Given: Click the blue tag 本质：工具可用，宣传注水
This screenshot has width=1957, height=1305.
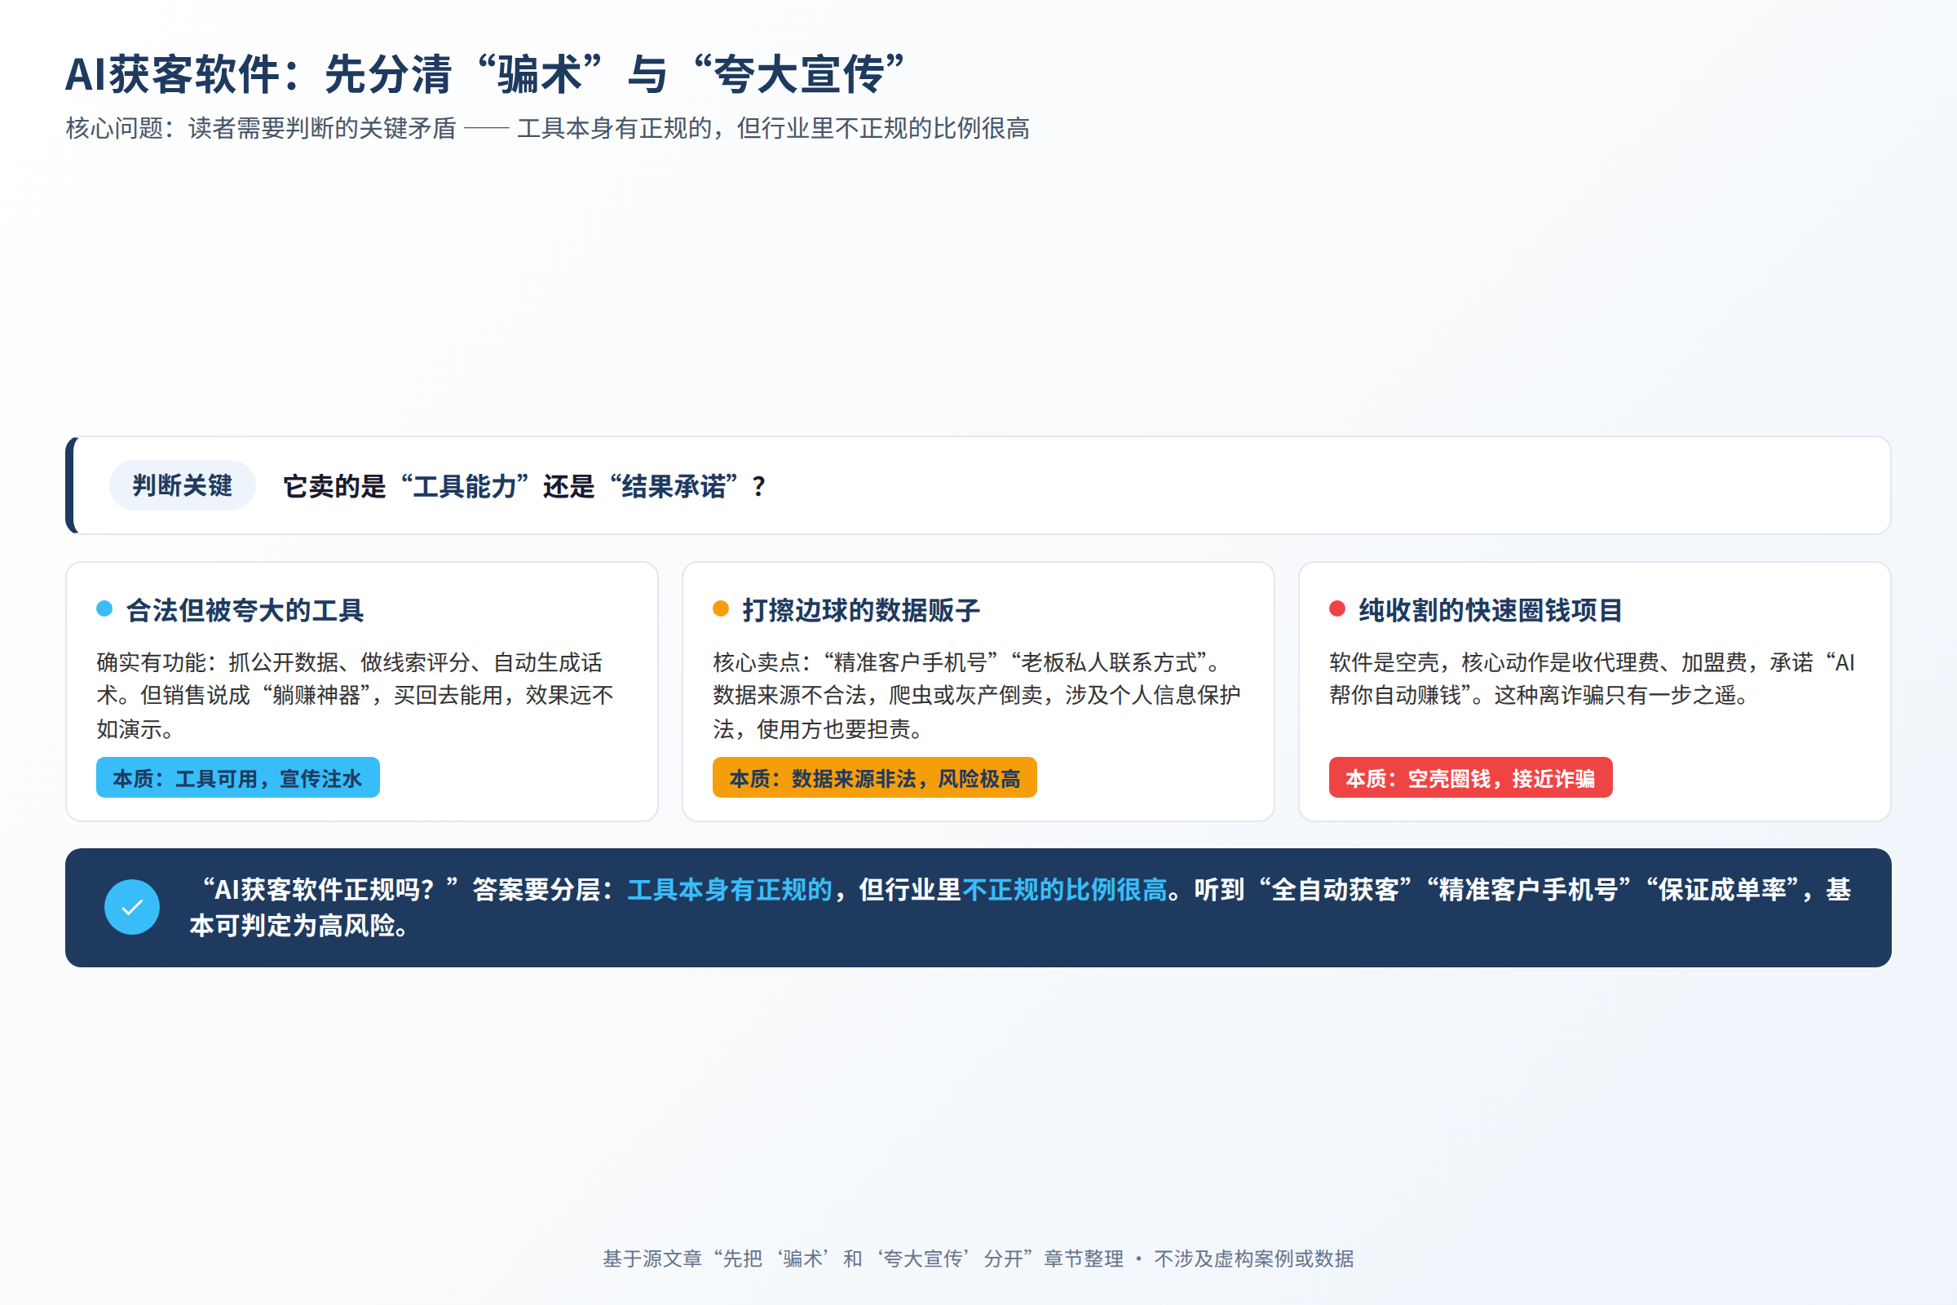Looking at the screenshot, I should click(238, 777).
